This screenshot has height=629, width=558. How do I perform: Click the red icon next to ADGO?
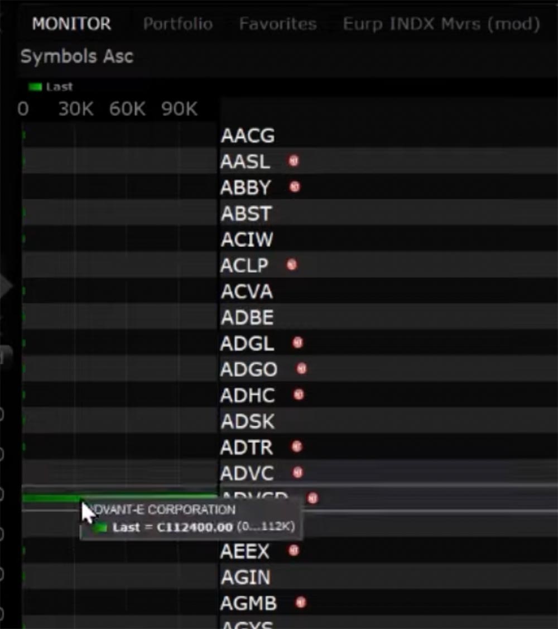point(302,368)
